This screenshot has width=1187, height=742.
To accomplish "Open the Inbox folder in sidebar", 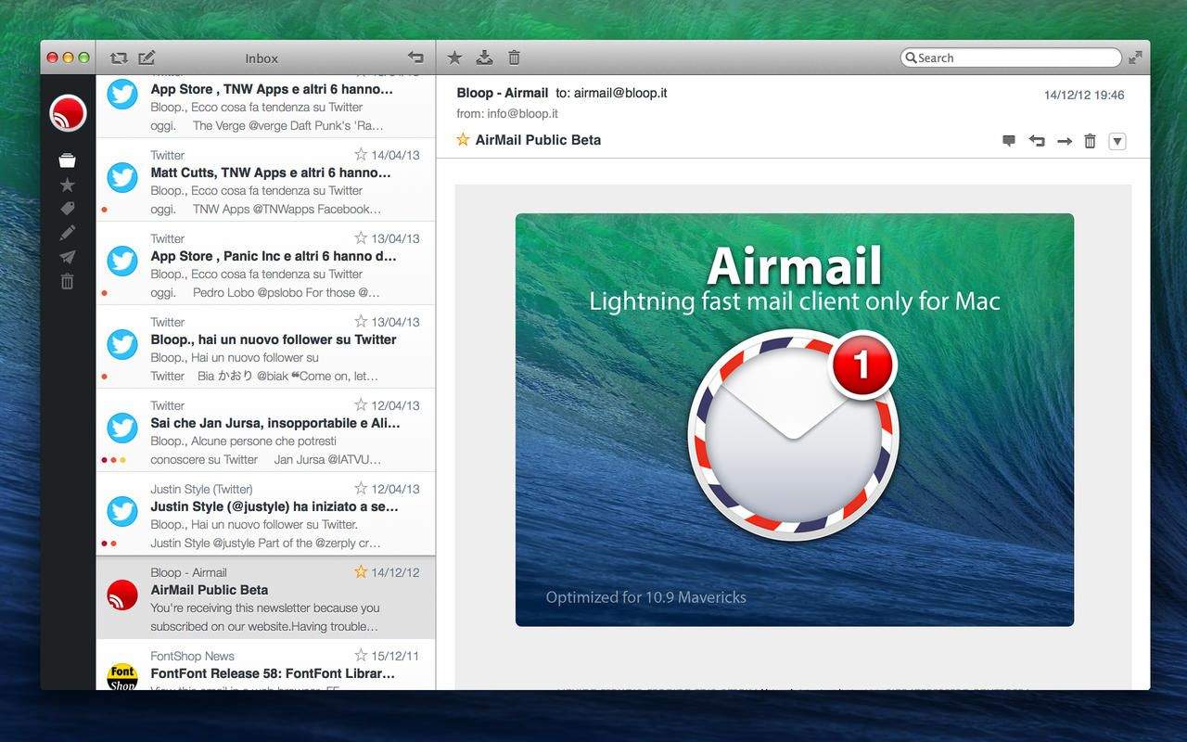I will [67, 160].
